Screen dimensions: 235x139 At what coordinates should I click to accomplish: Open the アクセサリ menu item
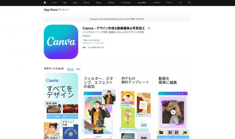click(157, 3)
